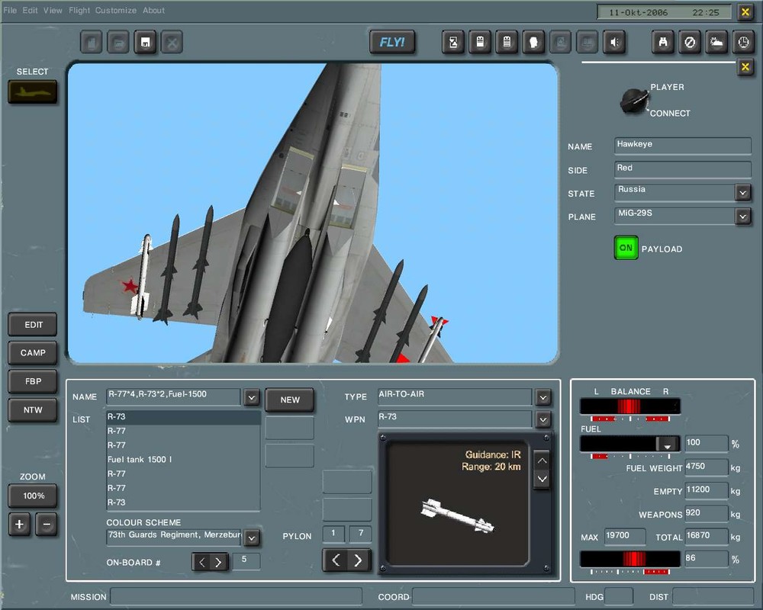Image resolution: width=763 pixels, height=610 pixels.
Task: Click the date and time display
Action: [x=665, y=12]
